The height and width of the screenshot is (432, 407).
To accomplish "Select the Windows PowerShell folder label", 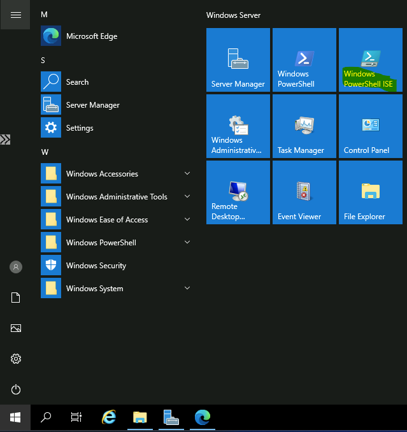I will tap(101, 243).
